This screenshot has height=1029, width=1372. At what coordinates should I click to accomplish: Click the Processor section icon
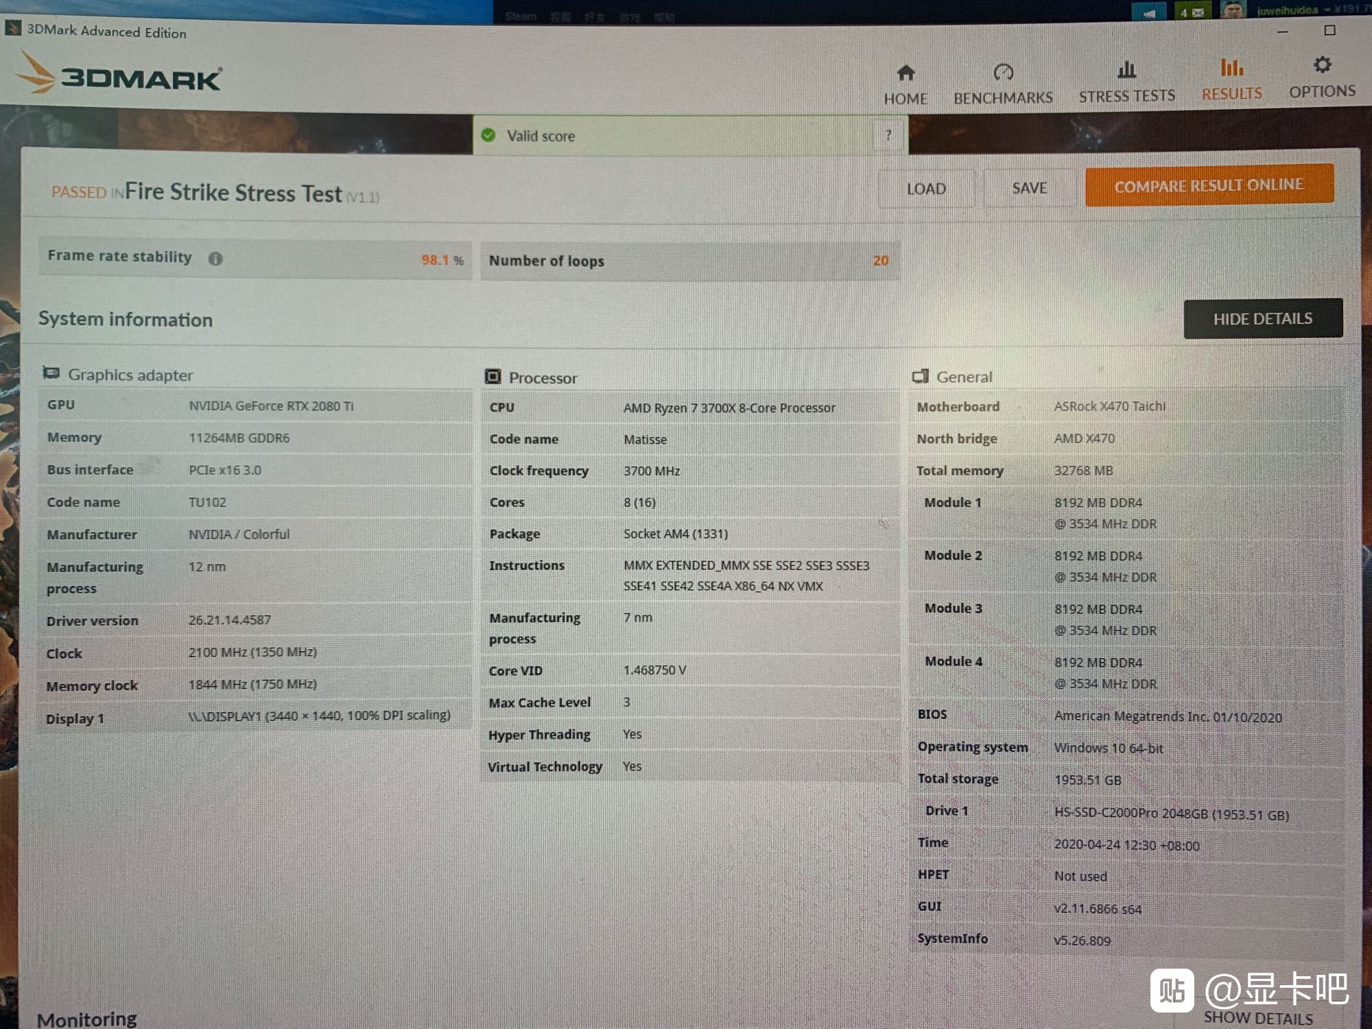tap(493, 377)
